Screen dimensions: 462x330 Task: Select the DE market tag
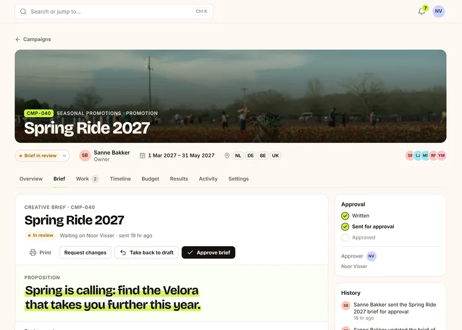251,155
